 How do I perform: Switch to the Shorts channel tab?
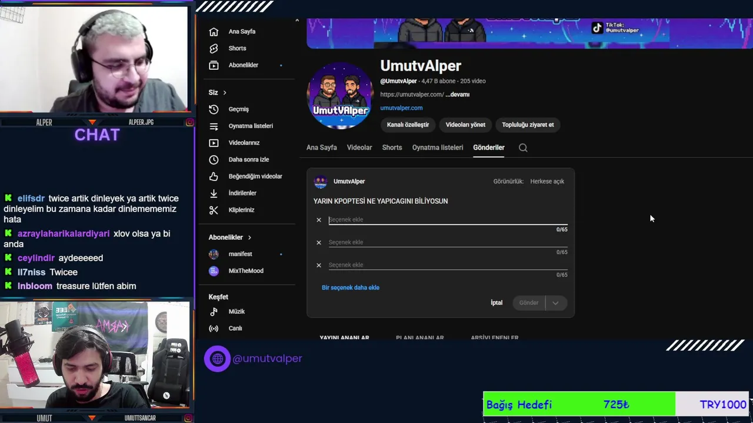coord(392,147)
